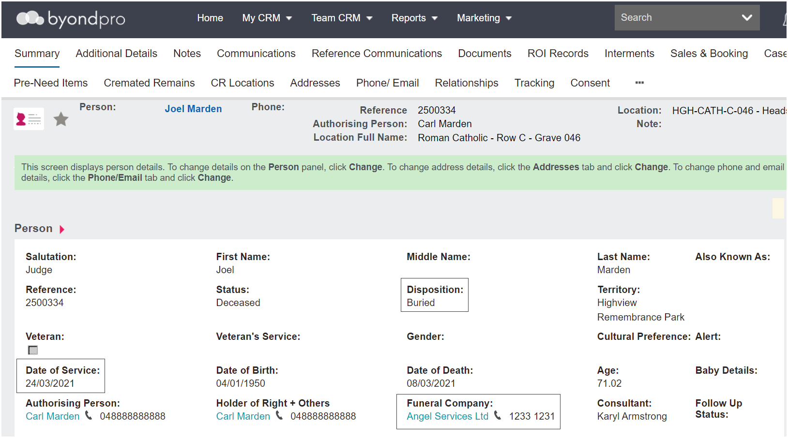
Task: Open the Pre-Need Items tab
Action: [x=51, y=83]
